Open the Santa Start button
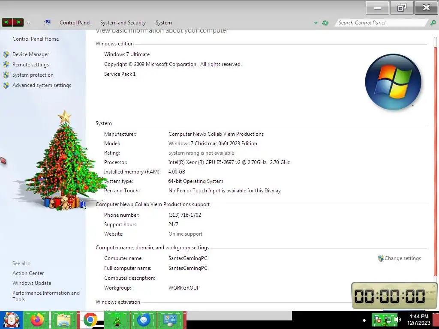Image resolution: width=439 pixels, height=329 pixels. [11, 320]
